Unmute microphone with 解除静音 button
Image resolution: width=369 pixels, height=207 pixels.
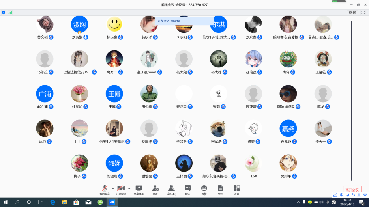(105, 190)
